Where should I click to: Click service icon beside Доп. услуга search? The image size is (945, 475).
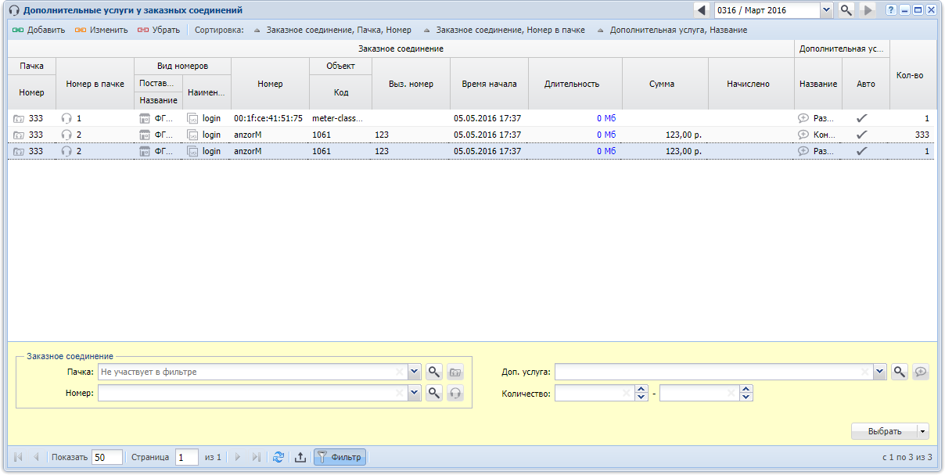pyautogui.click(x=921, y=372)
